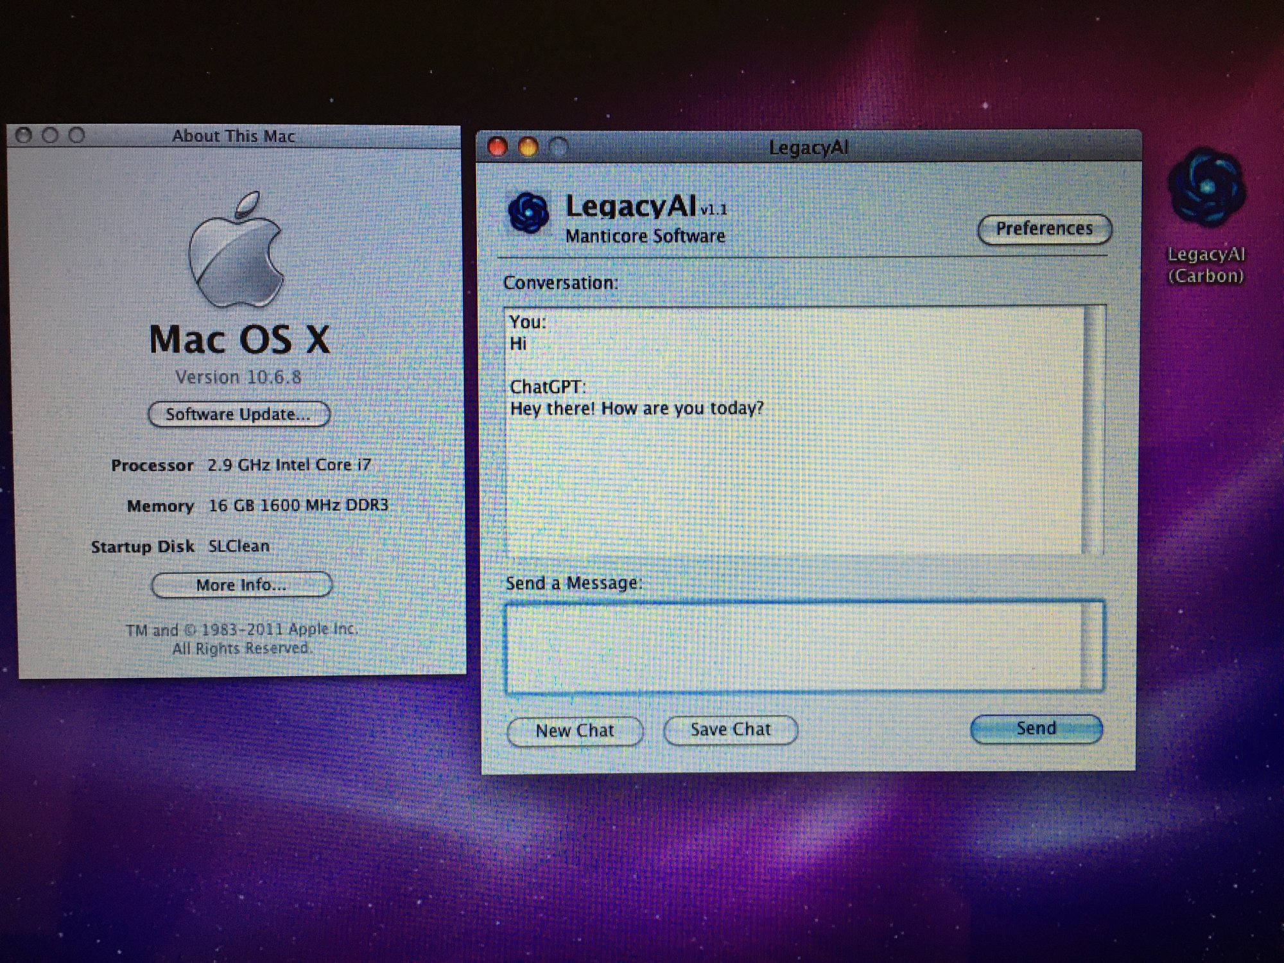1284x963 pixels.
Task: Click the message field scrollbar
Action: (1092, 647)
